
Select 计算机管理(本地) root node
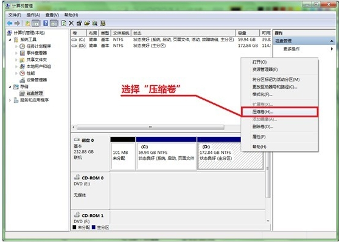pyautogui.click(x=29, y=33)
